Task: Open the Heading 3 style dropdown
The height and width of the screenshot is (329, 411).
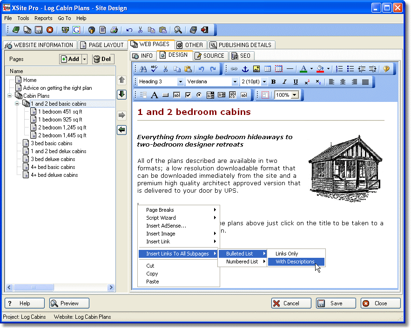Action: pyautogui.click(x=180, y=82)
